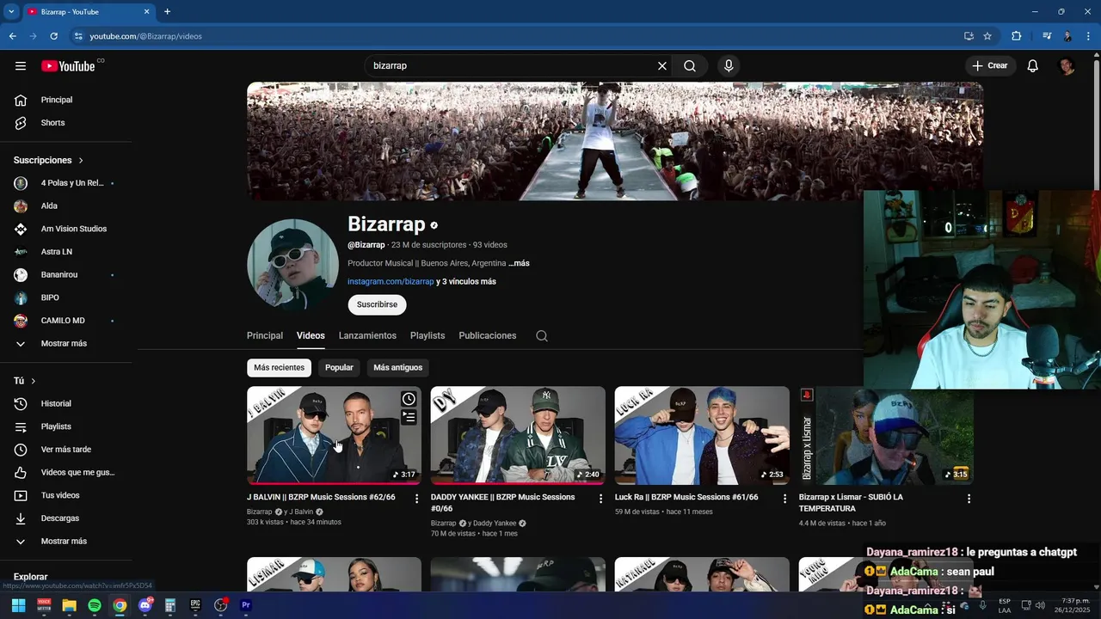The width and height of the screenshot is (1101, 619).
Task: Open more options for DADDY YANKEE video
Action: [601, 499]
